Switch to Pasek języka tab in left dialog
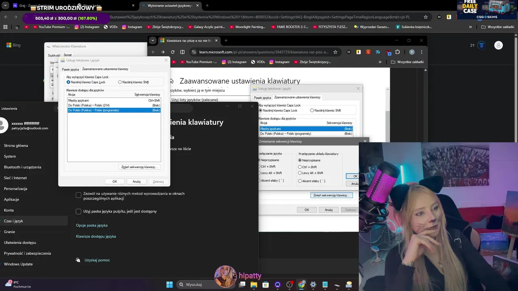The image size is (518, 291). point(70,70)
